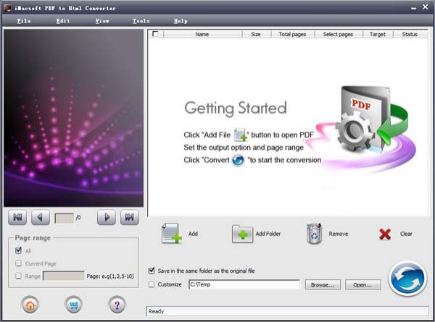Viewport: 435px width, 322px height.
Task: Click the PDF preview thumbnail area
Action: point(73,118)
